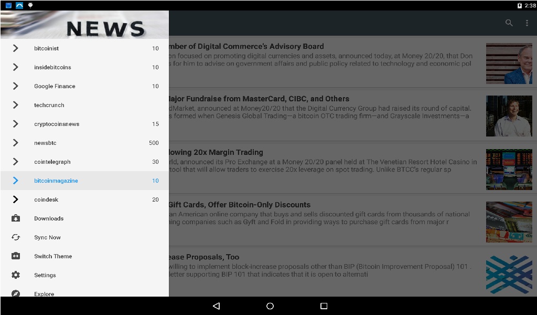Image resolution: width=537 pixels, height=315 pixels.
Task: Expand the coindesk feed chevron
Action: [15, 199]
